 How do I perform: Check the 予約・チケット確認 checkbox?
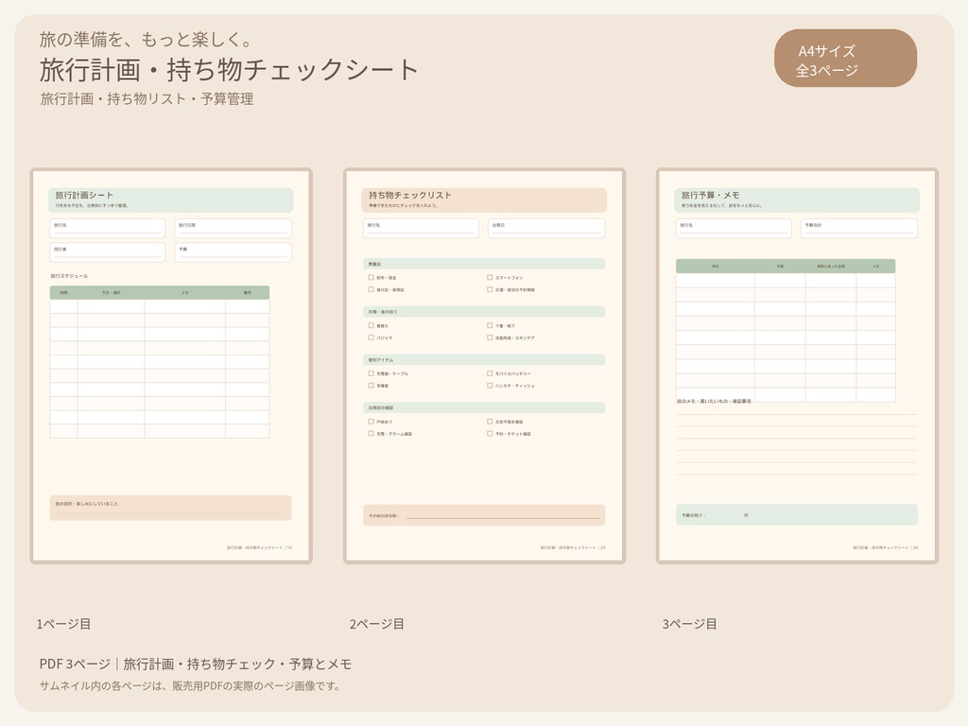(490, 434)
